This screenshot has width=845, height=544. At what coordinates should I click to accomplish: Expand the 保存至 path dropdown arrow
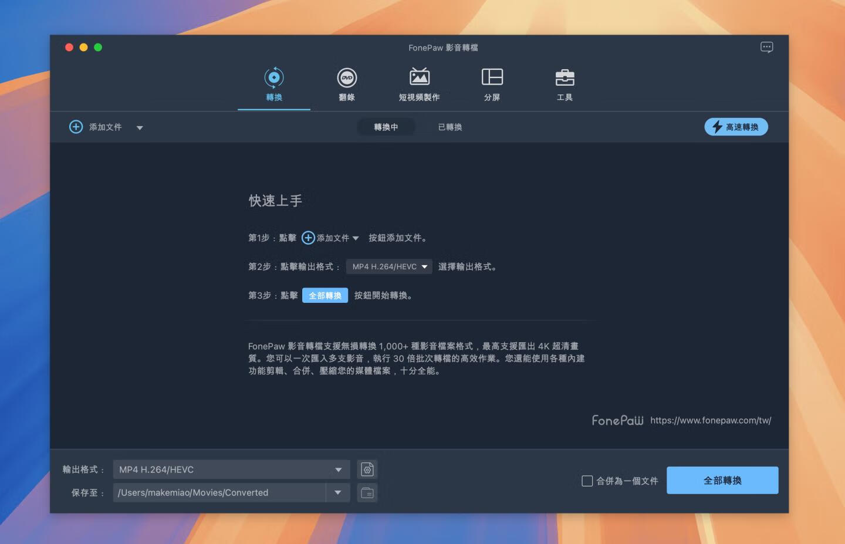point(338,492)
